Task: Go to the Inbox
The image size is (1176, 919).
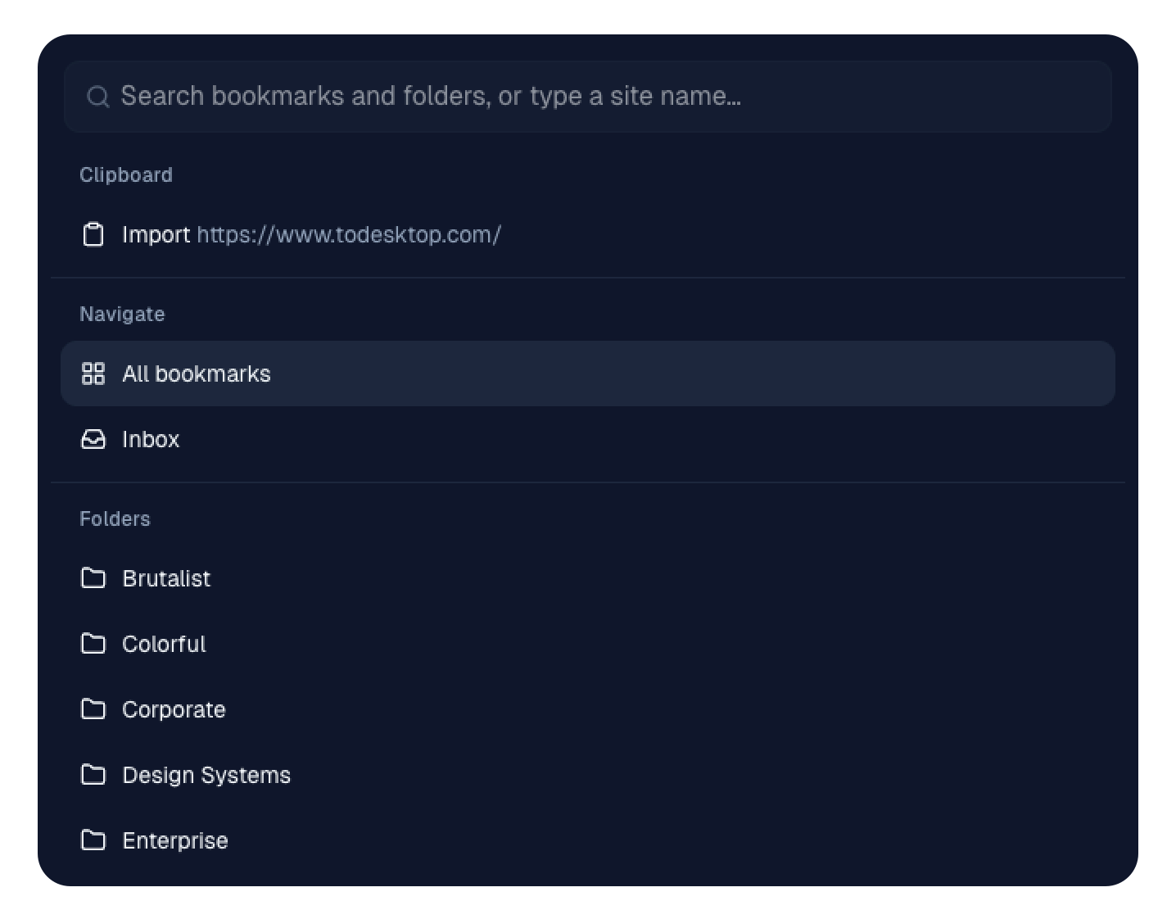Action: pyautogui.click(x=588, y=439)
